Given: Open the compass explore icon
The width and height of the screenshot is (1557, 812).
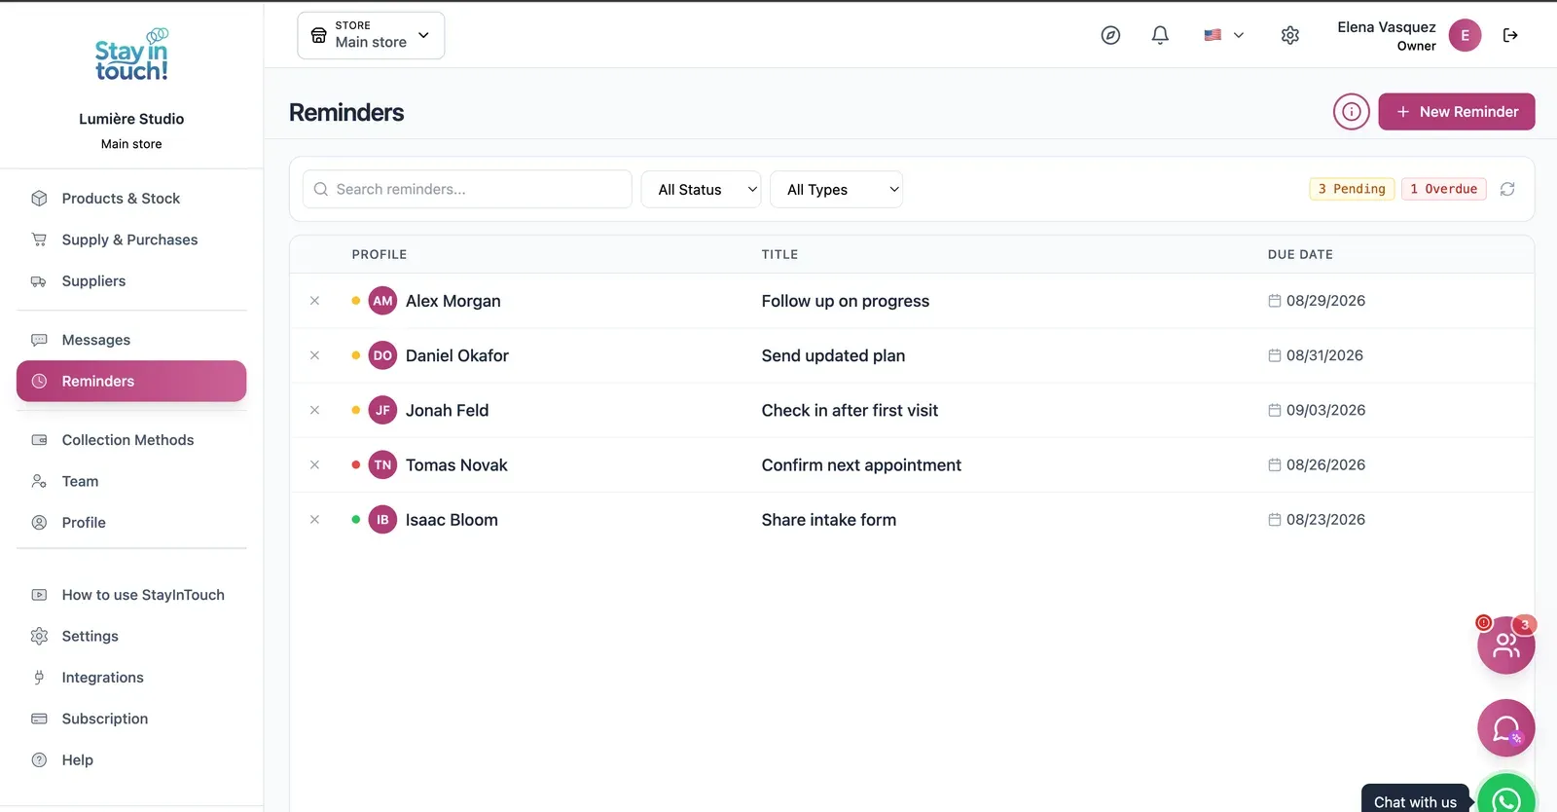Looking at the screenshot, I should 1110,35.
